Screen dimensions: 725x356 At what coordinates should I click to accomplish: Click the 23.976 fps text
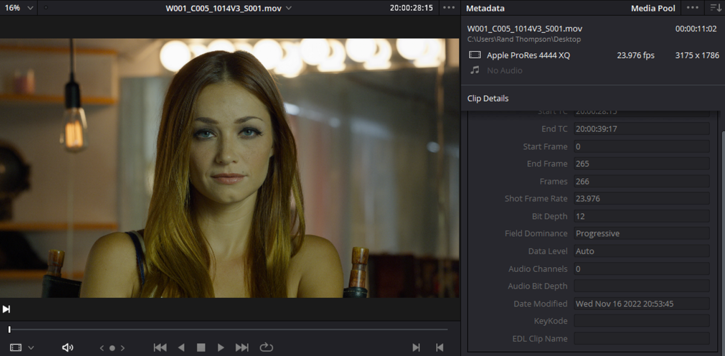(x=636, y=55)
